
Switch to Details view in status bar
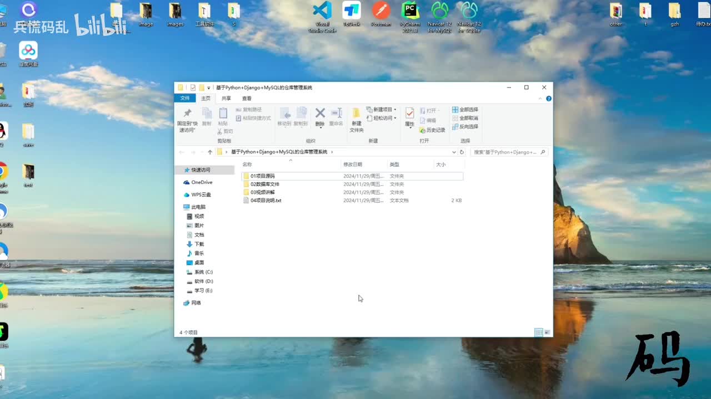click(x=538, y=332)
